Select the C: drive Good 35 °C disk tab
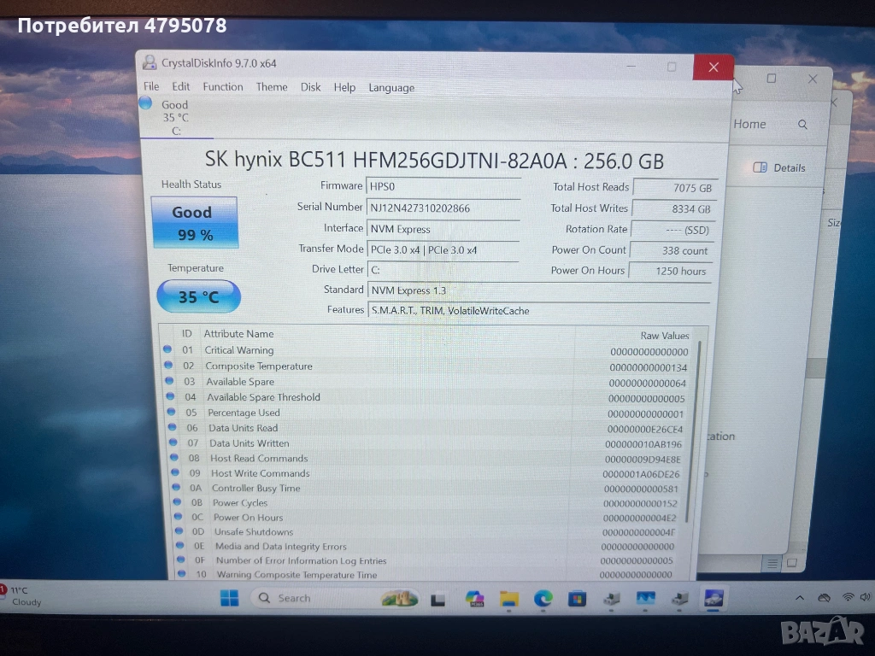Image resolution: width=875 pixels, height=656 pixels. pos(175,117)
